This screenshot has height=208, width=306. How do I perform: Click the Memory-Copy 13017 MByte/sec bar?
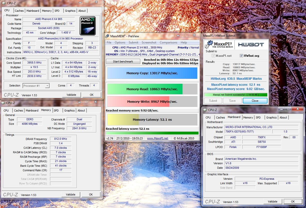point(152,73)
